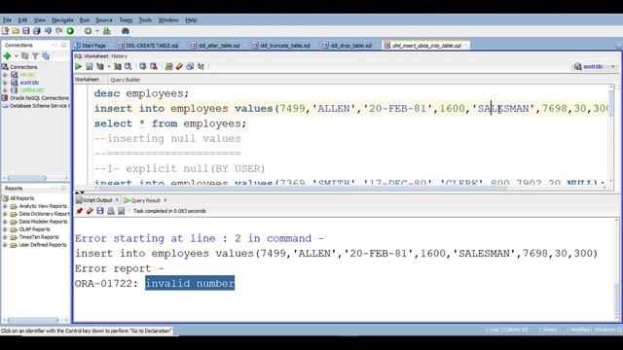Click the green round Forward navigation icon

pyautogui.click(x=70, y=31)
